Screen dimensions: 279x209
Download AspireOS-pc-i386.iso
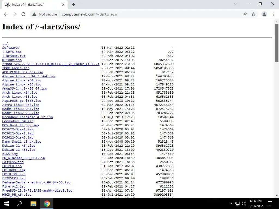point(22,101)
